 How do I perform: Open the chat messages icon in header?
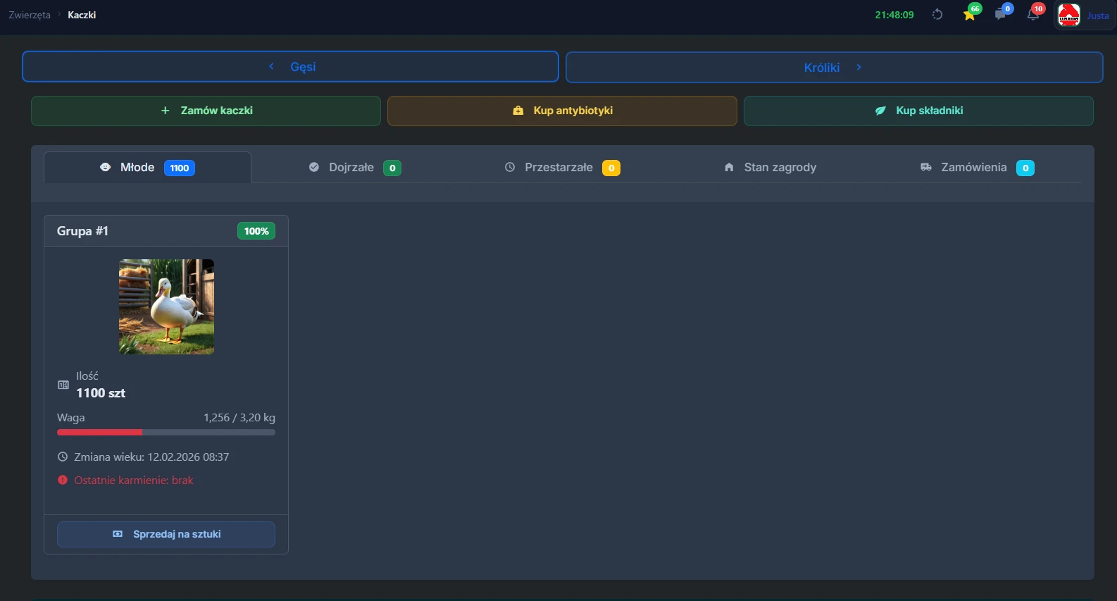click(x=1001, y=14)
